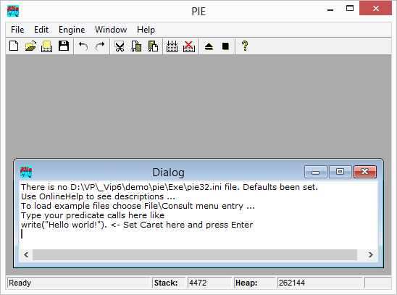Click the New file toolbar icon
The height and width of the screenshot is (295, 397).
14,46
